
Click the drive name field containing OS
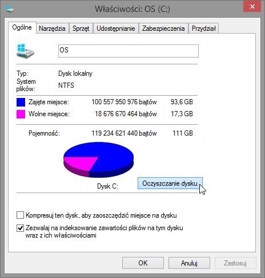[x=129, y=51]
